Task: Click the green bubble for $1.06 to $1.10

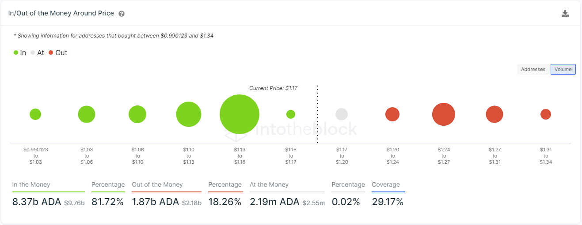Action: [x=137, y=114]
